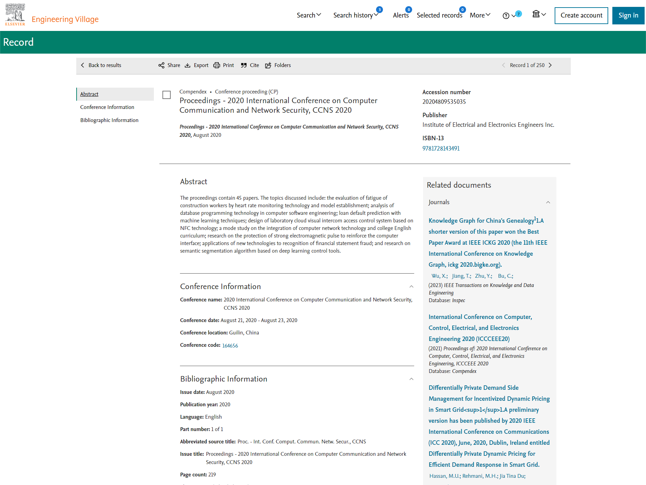Click author Hassan, M.U. link
The width and height of the screenshot is (646, 485).
445,476
